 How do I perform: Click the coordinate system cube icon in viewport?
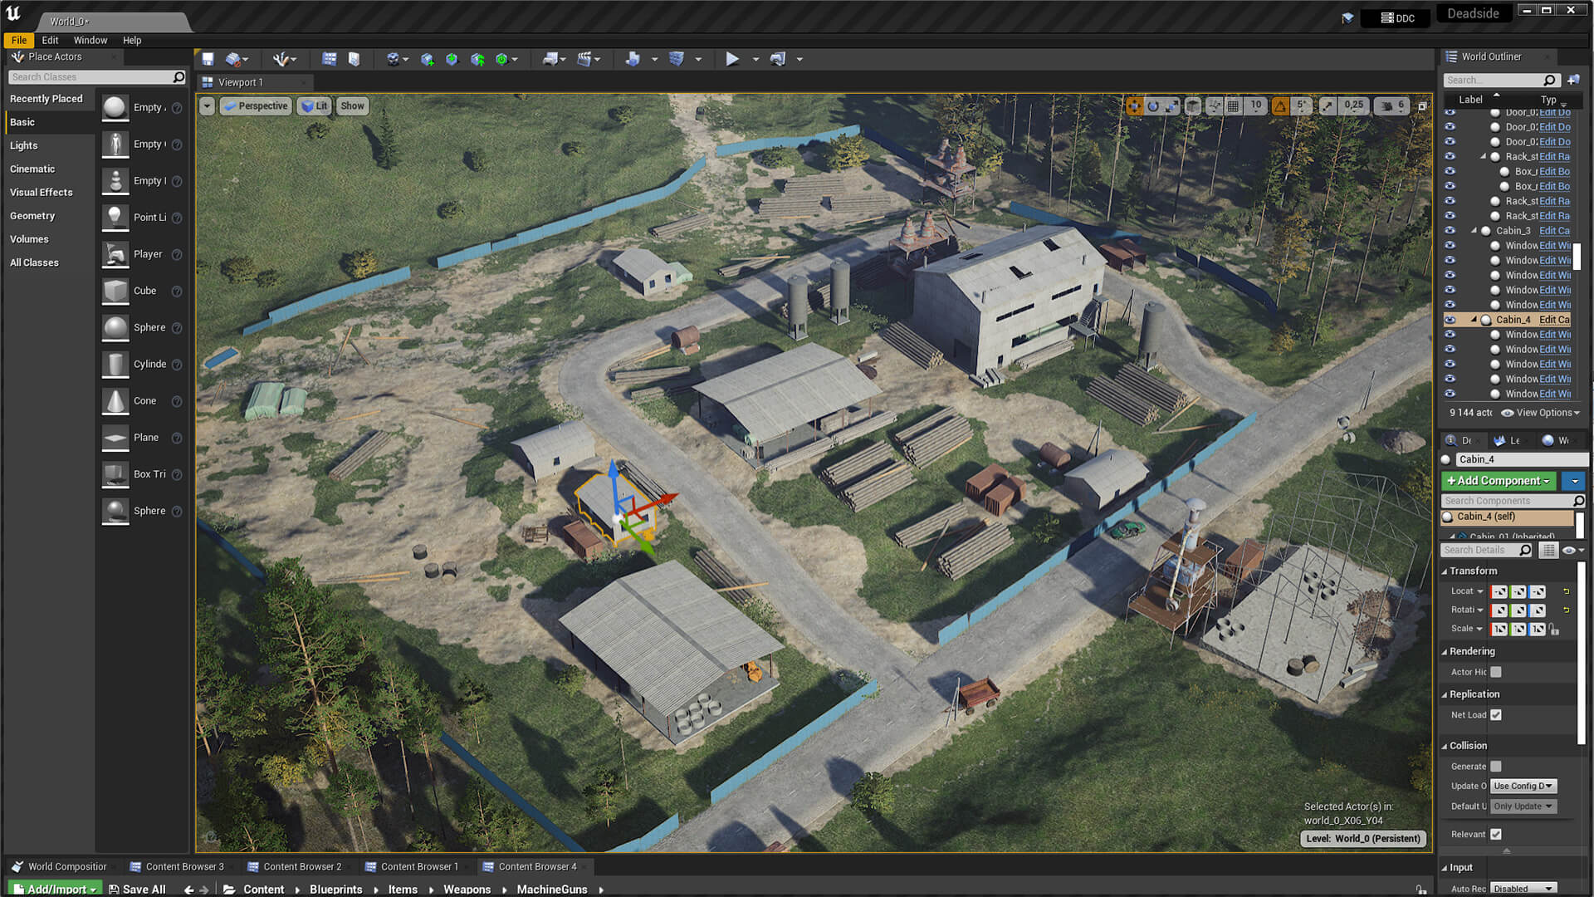pos(1193,106)
